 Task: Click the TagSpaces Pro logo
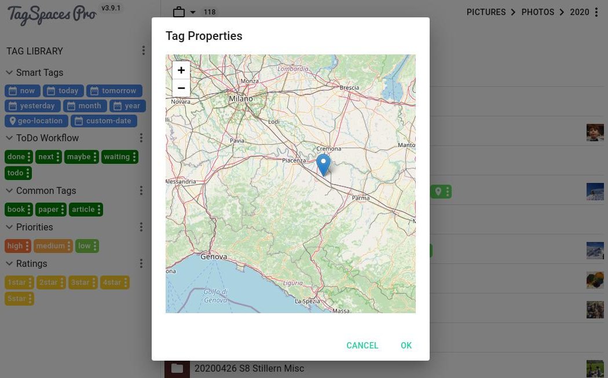pos(52,14)
